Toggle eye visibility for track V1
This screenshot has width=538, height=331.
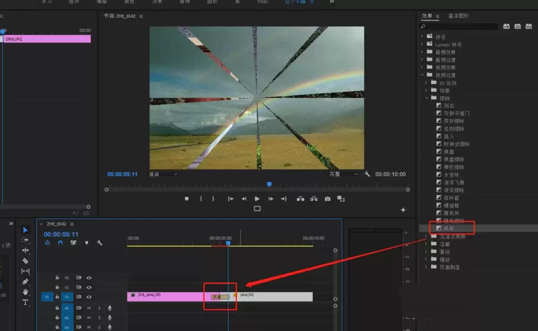pos(89,297)
